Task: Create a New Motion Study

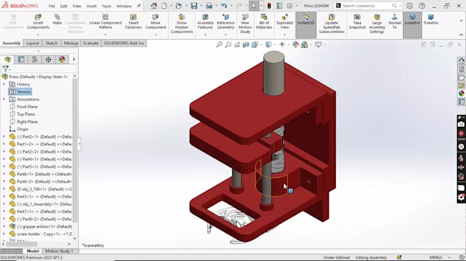Action: click(x=245, y=24)
